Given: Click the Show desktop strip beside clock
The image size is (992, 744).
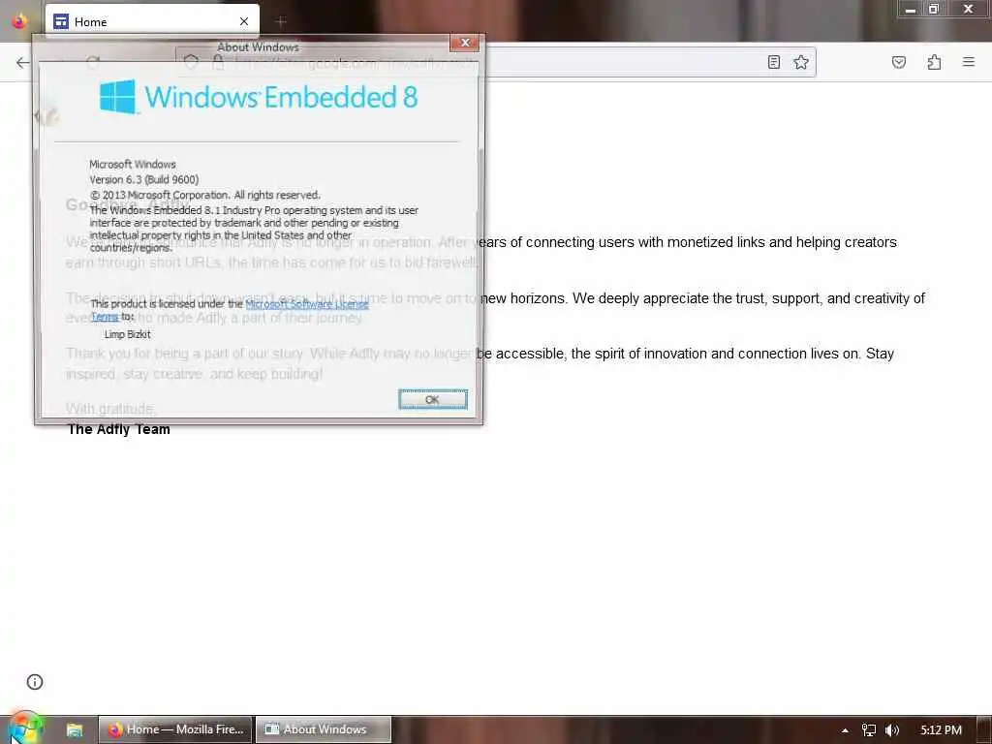Looking at the screenshot, I should point(984,730).
